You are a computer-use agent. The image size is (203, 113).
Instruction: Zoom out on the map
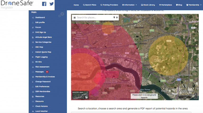(196, 97)
